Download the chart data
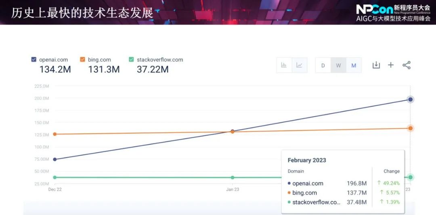The width and height of the screenshot is (436, 215). [376, 65]
